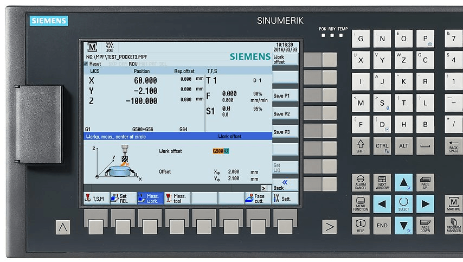463x262 pixels.
Task: Tap the HELP info key
Action: [361, 225]
